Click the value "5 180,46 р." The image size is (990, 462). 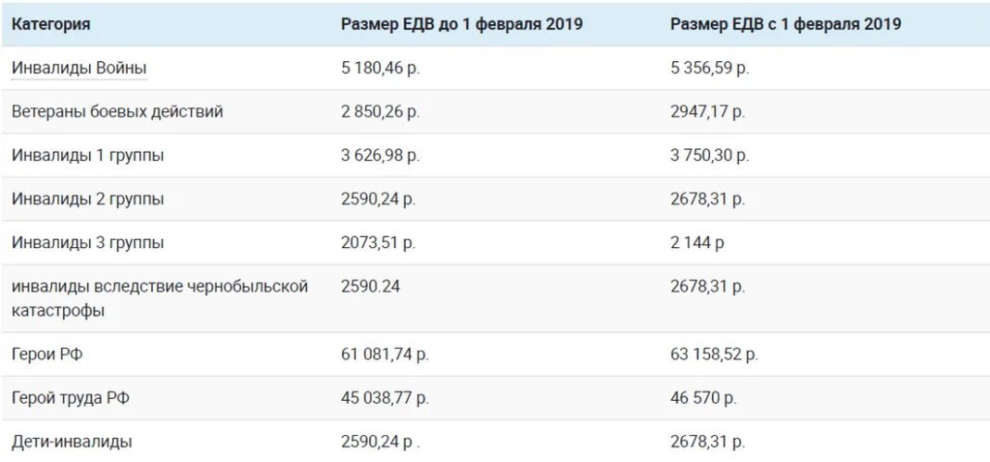click(x=381, y=69)
